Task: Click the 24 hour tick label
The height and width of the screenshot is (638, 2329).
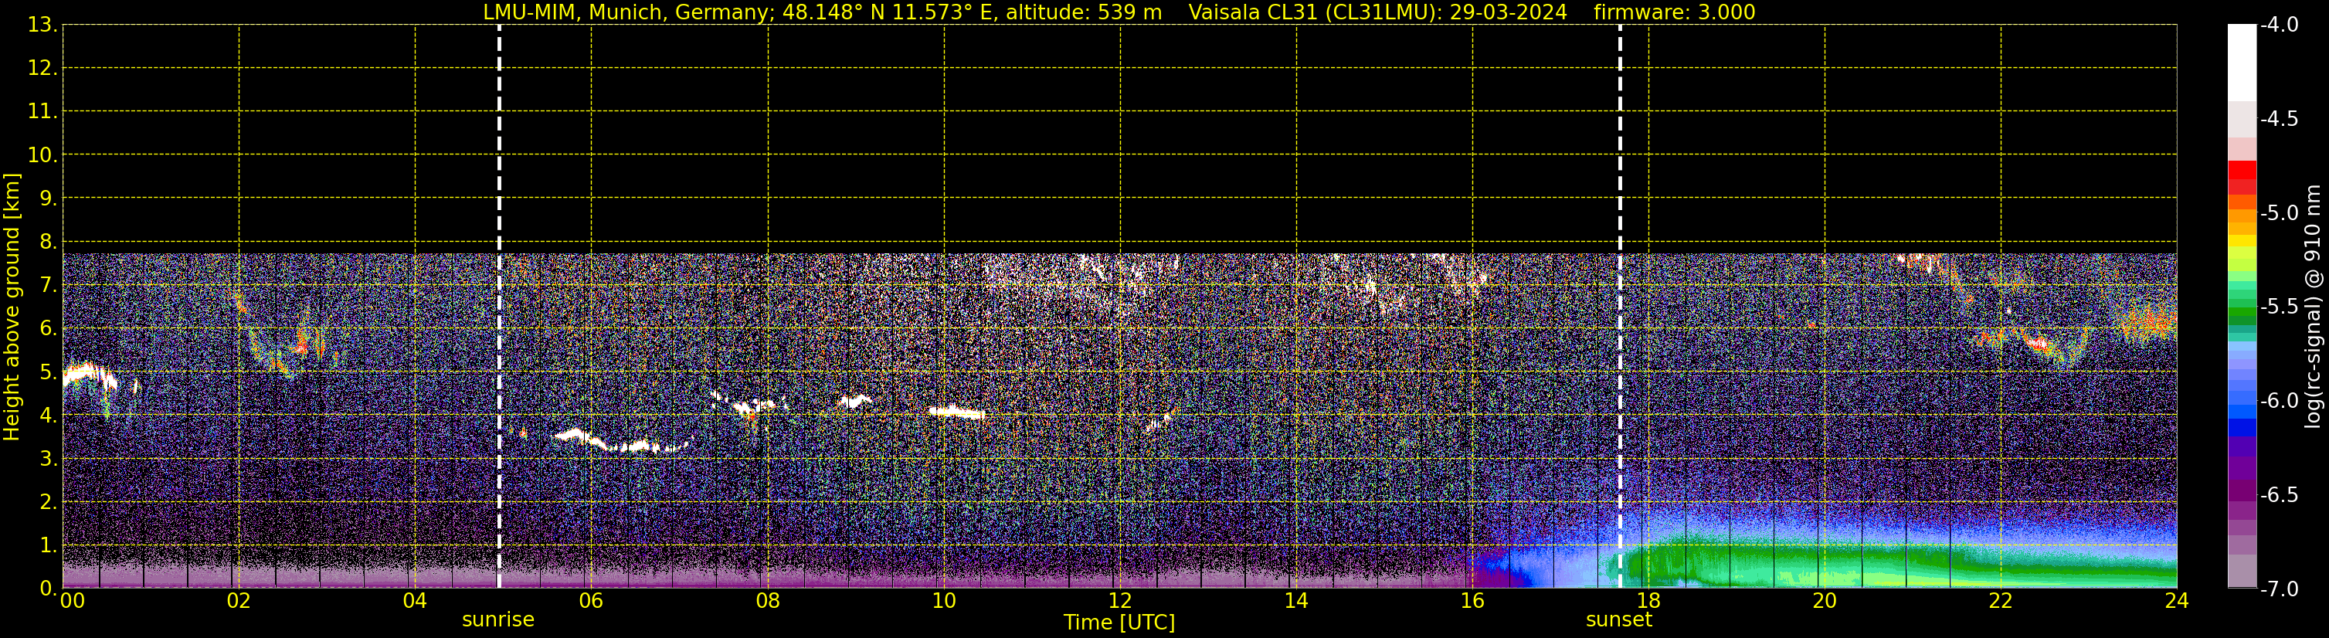Action: point(2176,602)
